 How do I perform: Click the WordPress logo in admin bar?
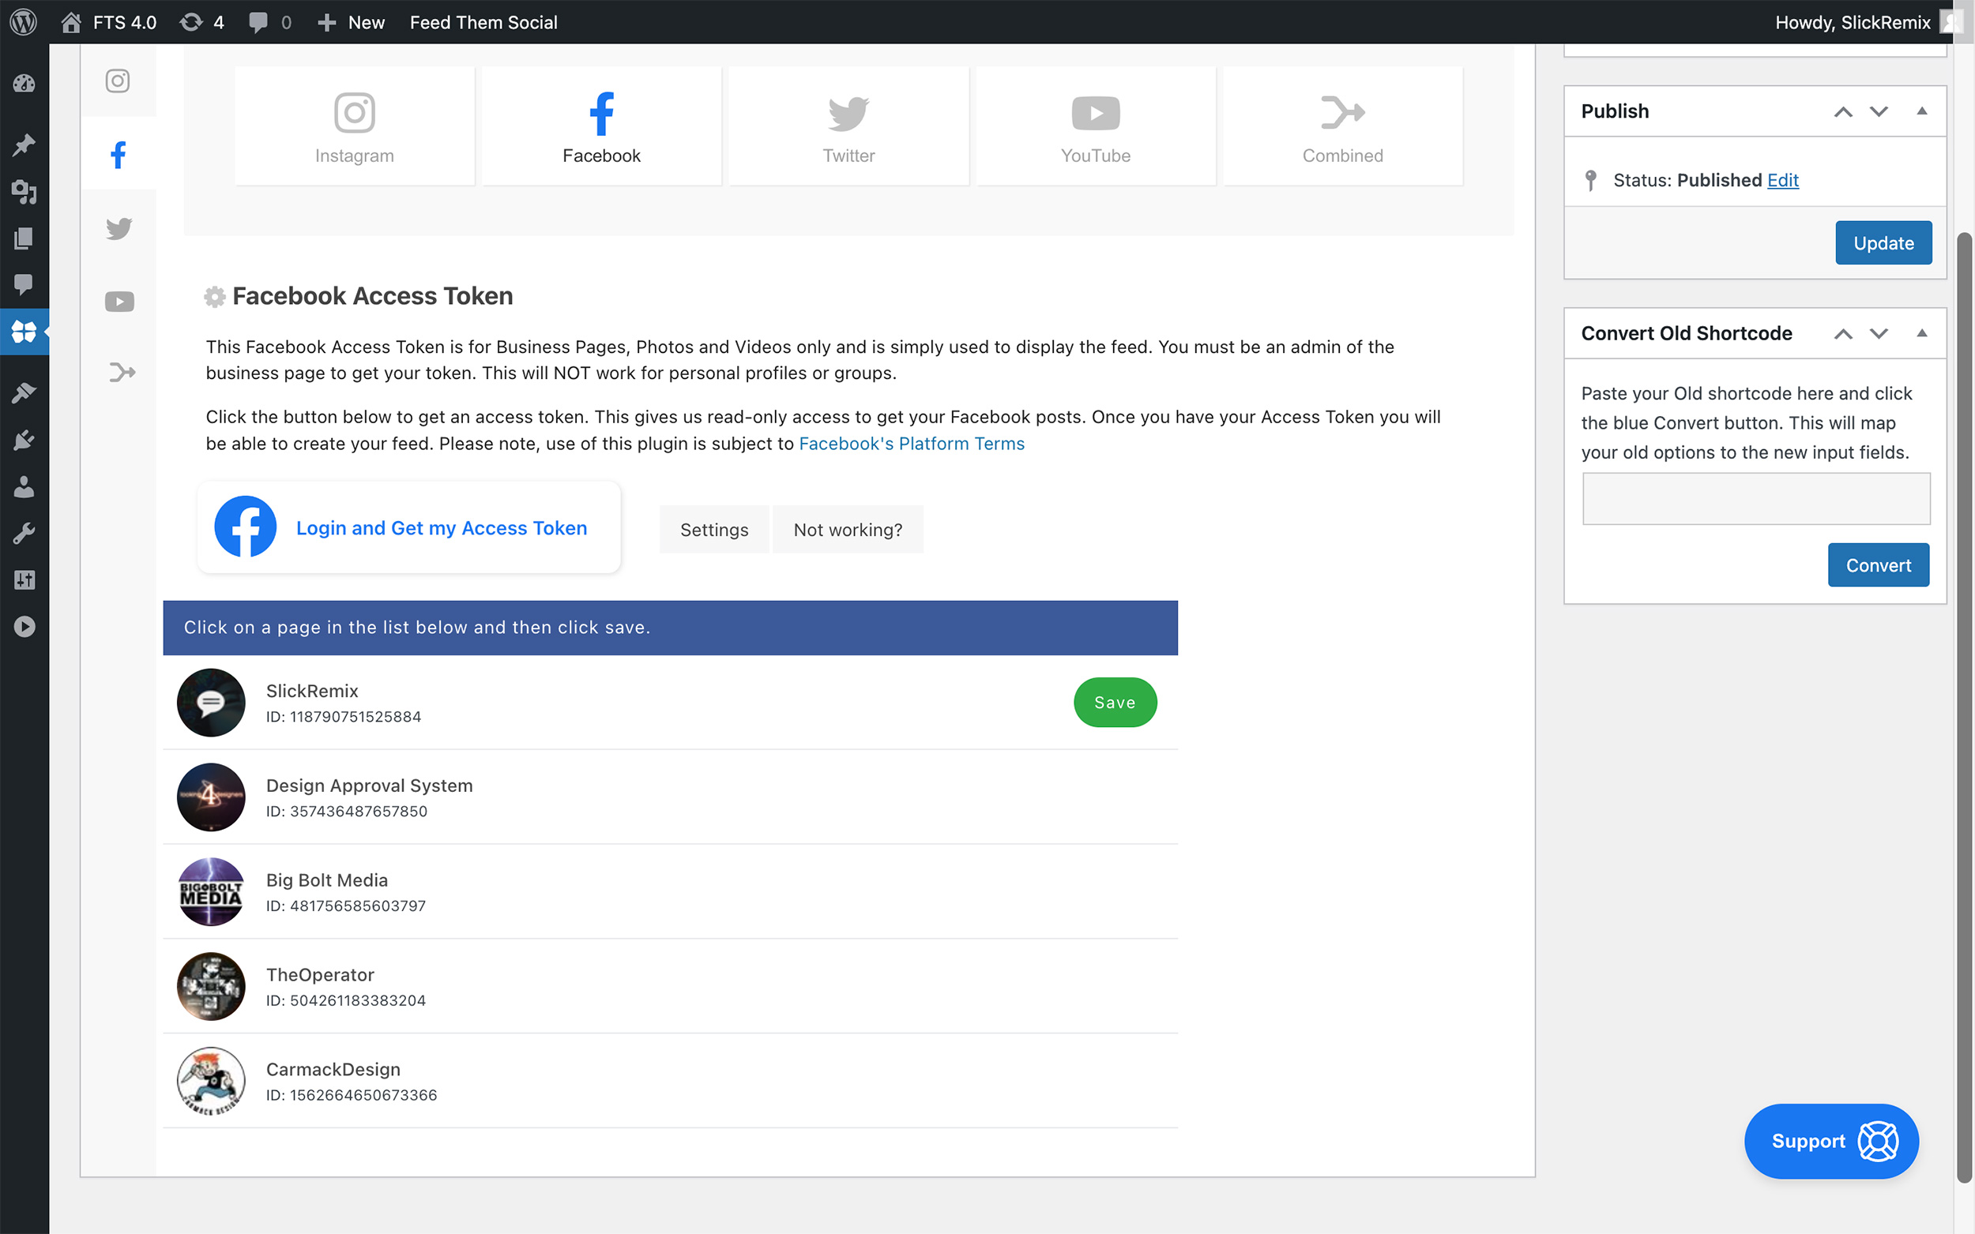[24, 22]
